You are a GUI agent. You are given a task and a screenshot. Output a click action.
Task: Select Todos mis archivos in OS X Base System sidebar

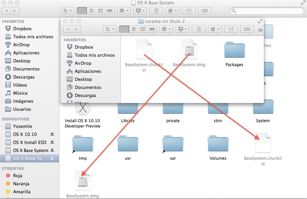pyautogui.click(x=29, y=37)
